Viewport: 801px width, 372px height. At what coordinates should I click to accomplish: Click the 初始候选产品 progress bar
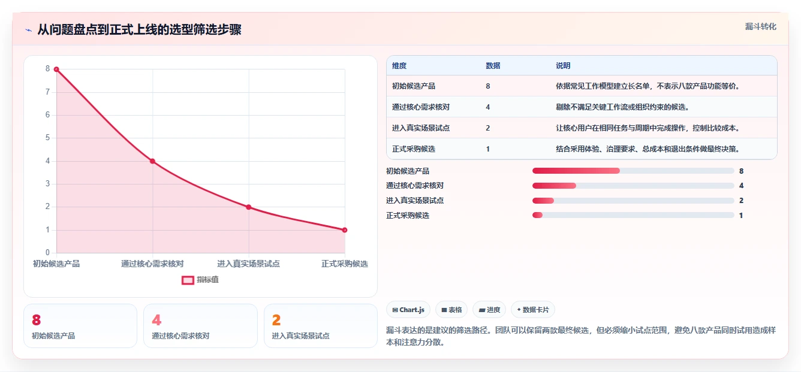click(x=633, y=171)
